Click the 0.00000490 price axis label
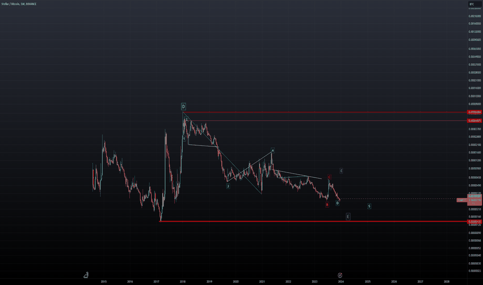 475,186
